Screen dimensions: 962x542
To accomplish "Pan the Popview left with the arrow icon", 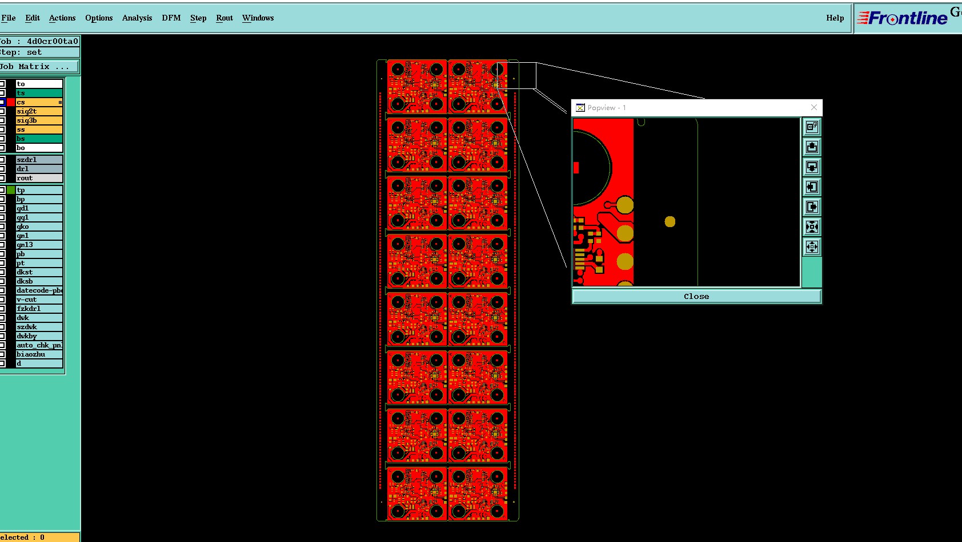I will point(812,187).
